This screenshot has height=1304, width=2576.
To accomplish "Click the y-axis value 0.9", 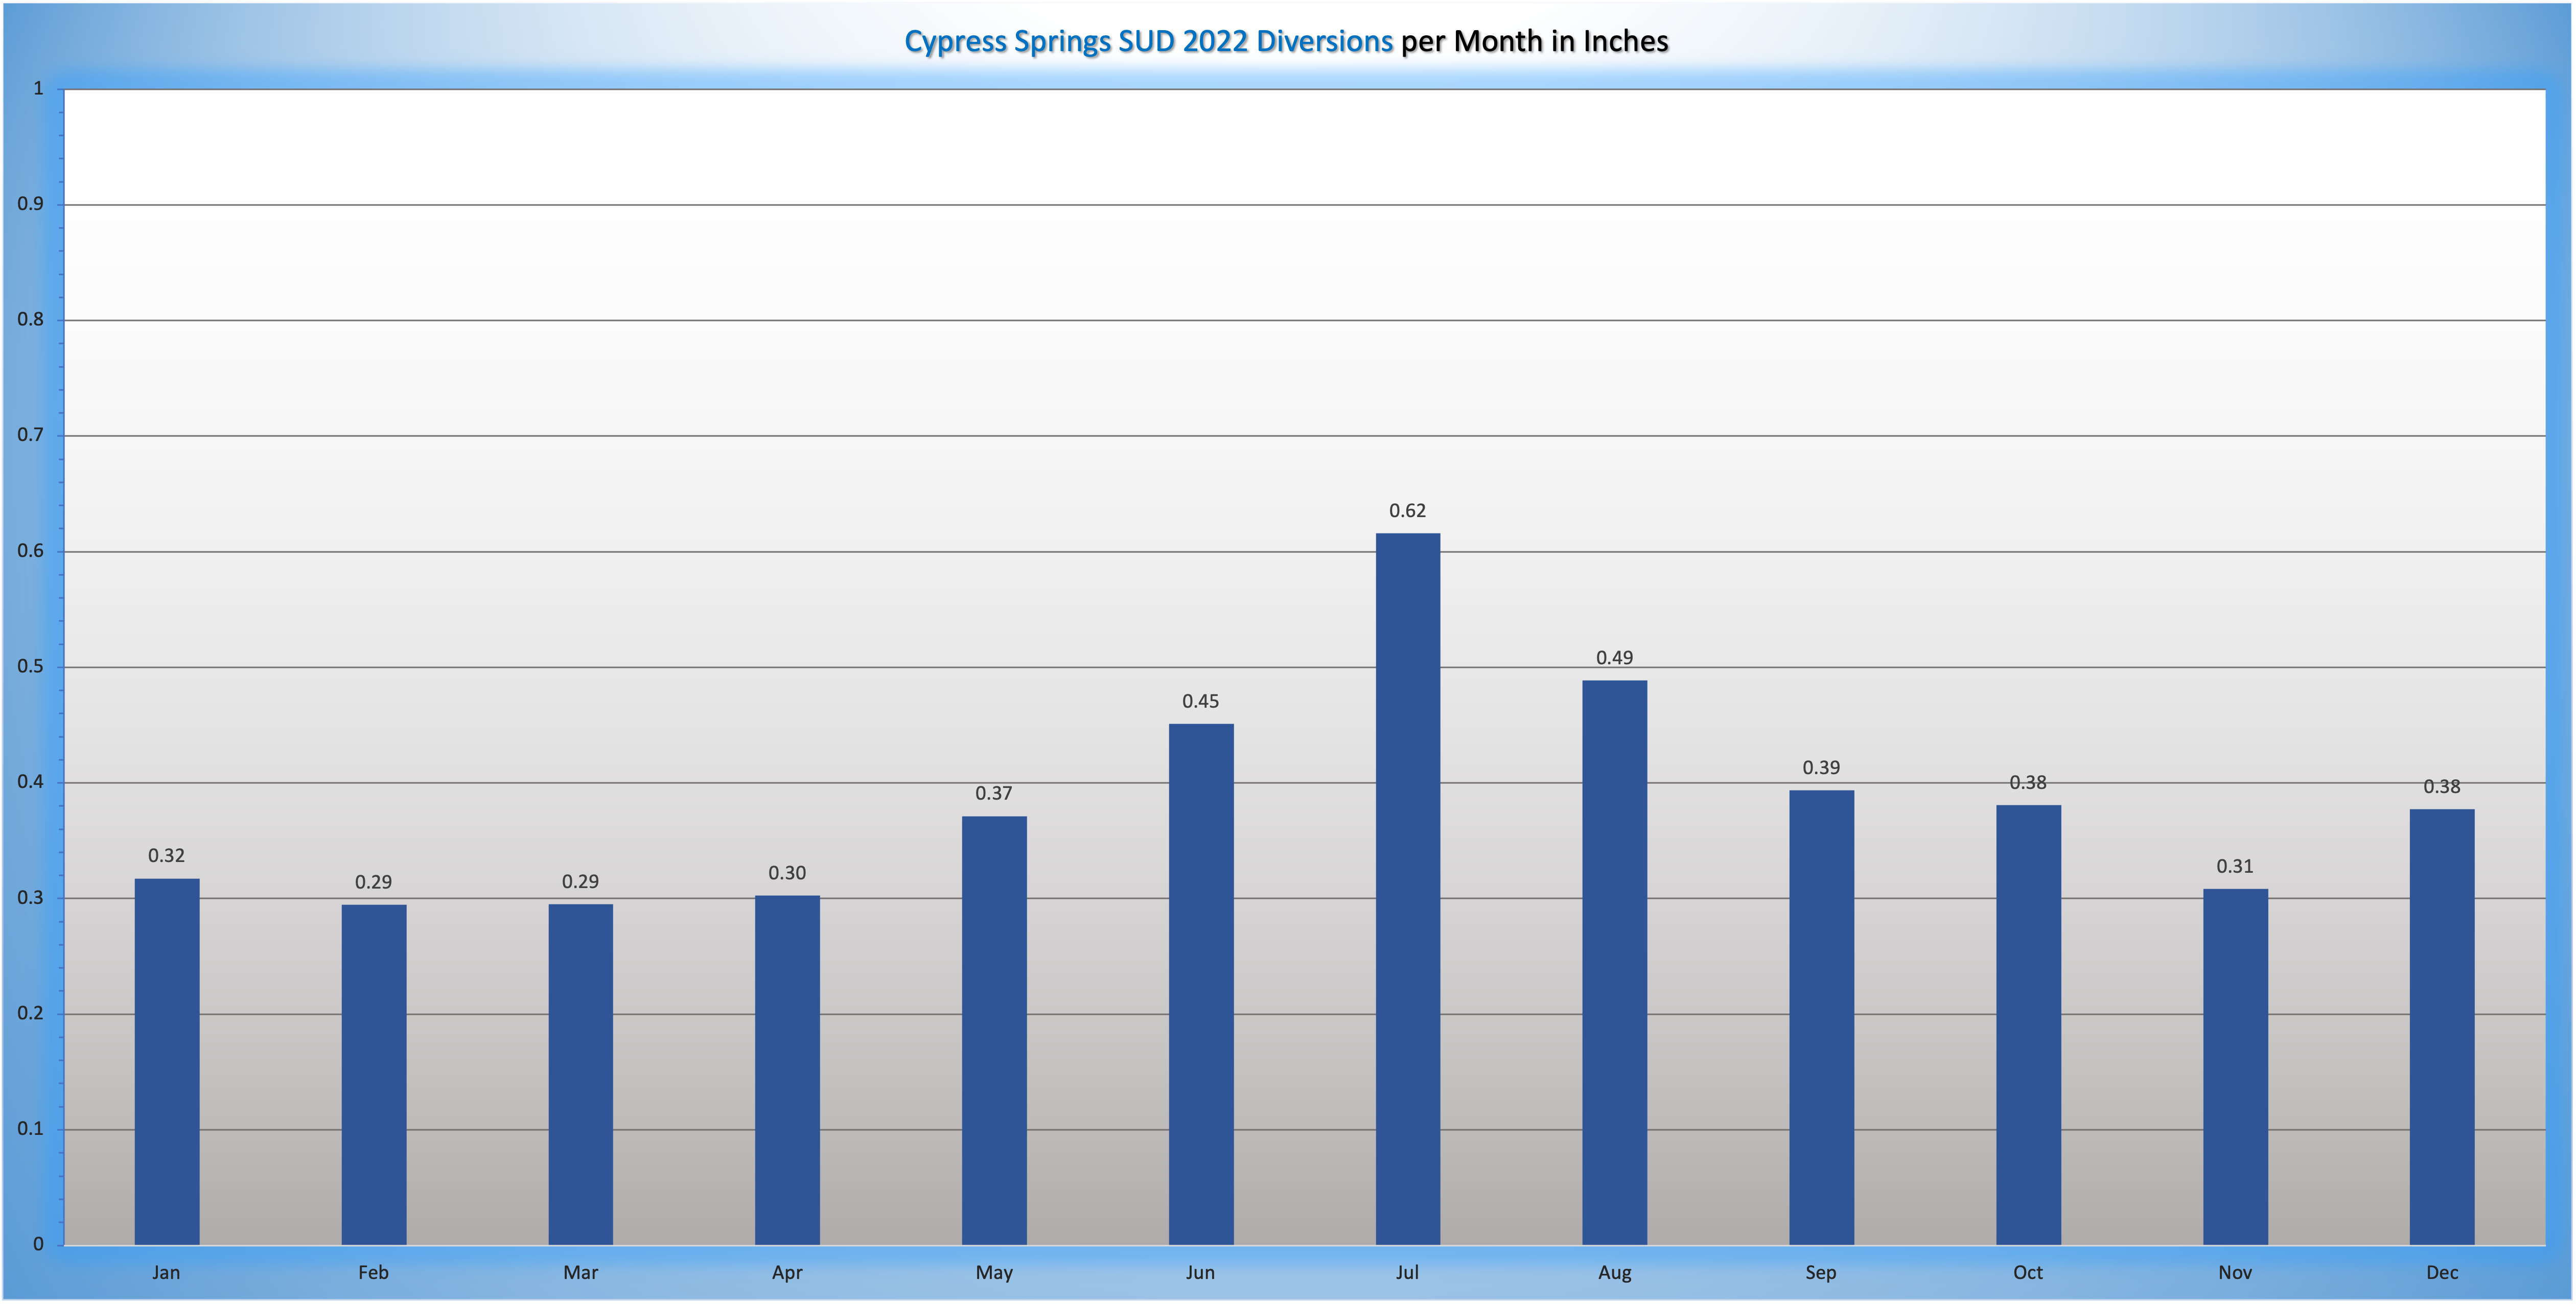I will pyautogui.click(x=31, y=204).
